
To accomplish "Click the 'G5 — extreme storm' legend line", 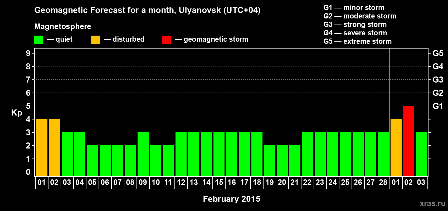I will (358, 41).
